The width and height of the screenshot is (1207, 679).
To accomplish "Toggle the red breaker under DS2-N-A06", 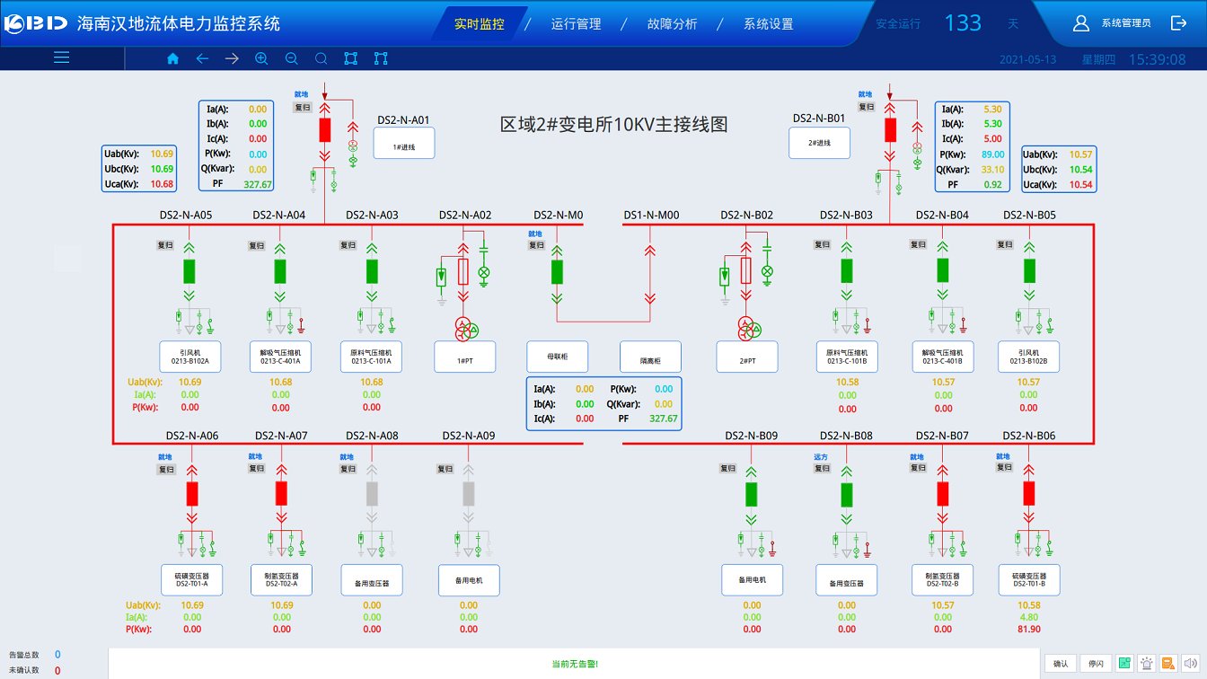I will point(191,493).
